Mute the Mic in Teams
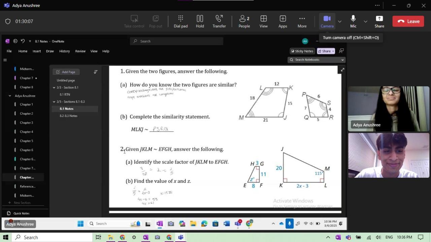 pos(353,21)
